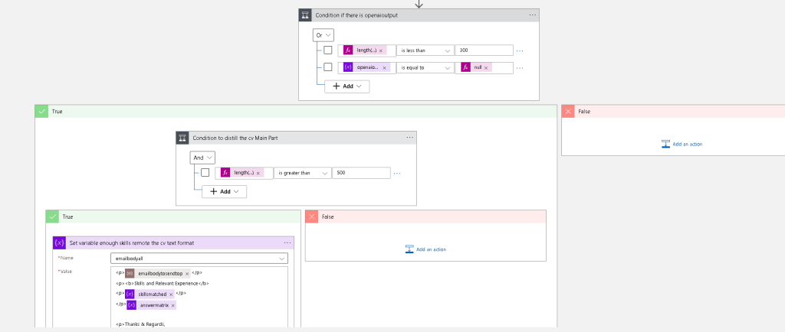Click the inner False branch red X icon
The height and width of the screenshot is (332, 785).
pos(312,216)
